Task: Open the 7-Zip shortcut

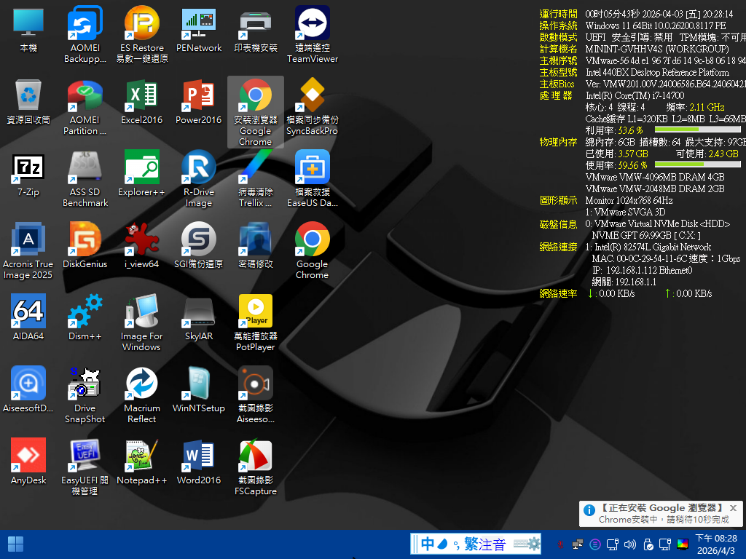Action: point(28,168)
